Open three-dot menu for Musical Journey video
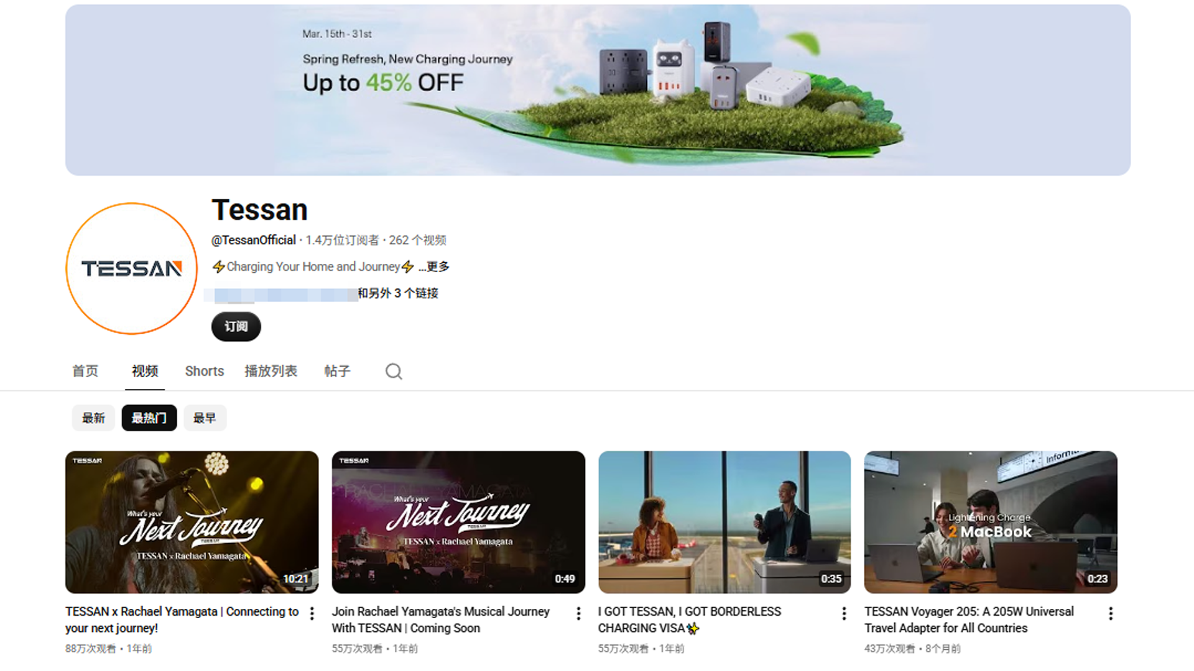Viewport: 1194px width, 671px height. pyautogui.click(x=578, y=614)
